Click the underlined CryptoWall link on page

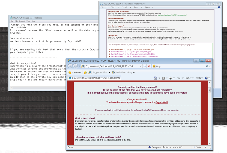point(162,102)
